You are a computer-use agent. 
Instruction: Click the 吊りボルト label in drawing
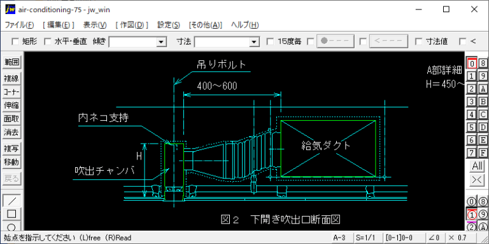[x=222, y=65]
